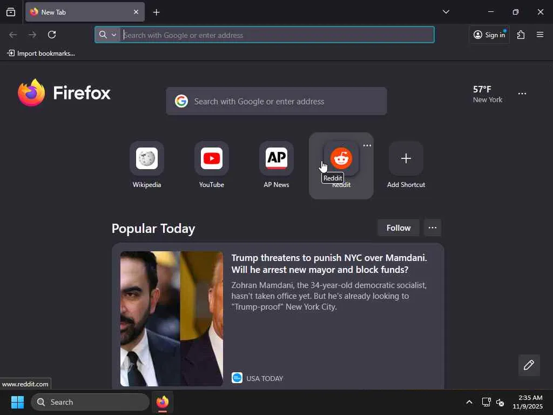Focus the page's Google search box
The height and width of the screenshot is (415, 553).
point(276,101)
